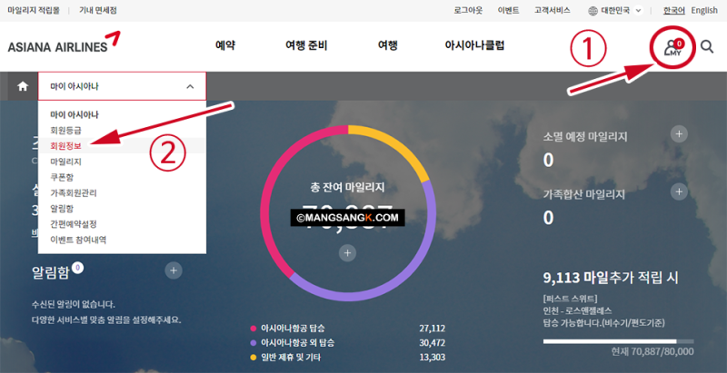The height and width of the screenshot is (373, 727).
Task: Click yellow 일반 제휴 및 기타 legend dot
Action: click(x=254, y=358)
